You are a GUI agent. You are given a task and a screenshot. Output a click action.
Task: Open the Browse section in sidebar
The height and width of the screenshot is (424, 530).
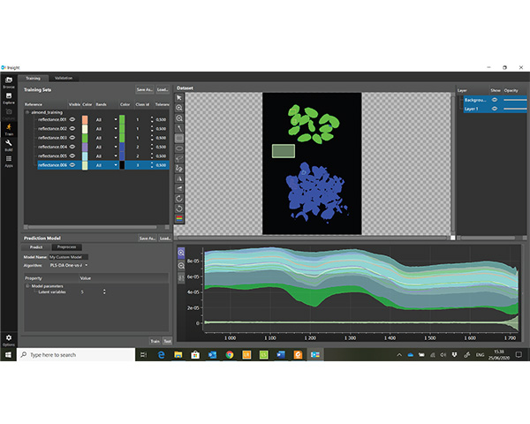tap(8, 82)
